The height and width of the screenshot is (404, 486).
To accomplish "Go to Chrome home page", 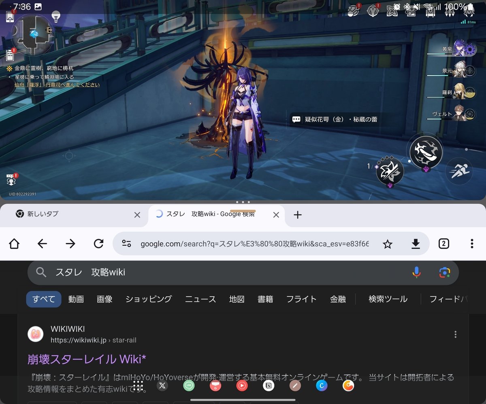I will tap(14, 243).
